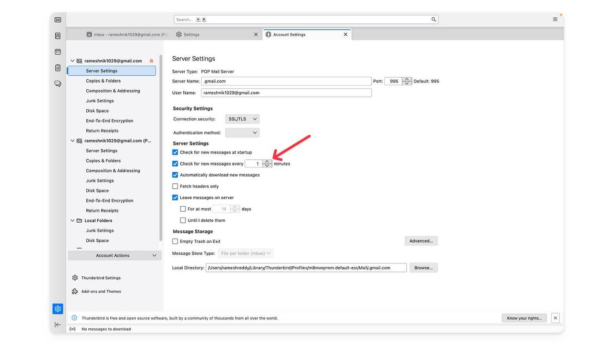The width and height of the screenshot is (614, 345).
Task: Disable Automatically download new messages
Action: click(175, 175)
